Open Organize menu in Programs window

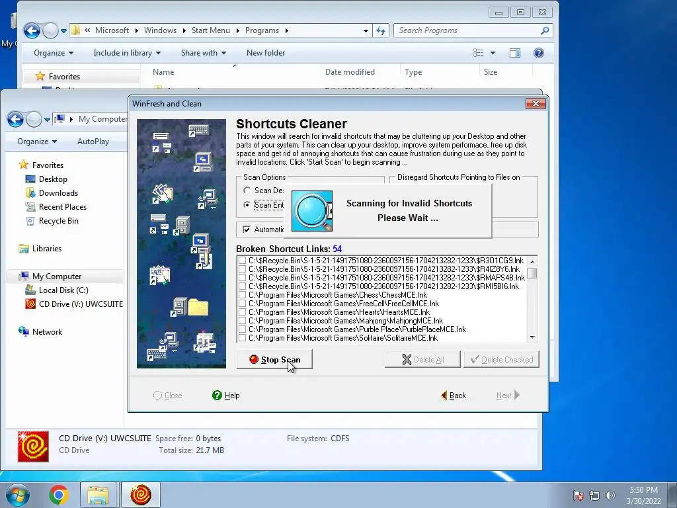[54, 53]
